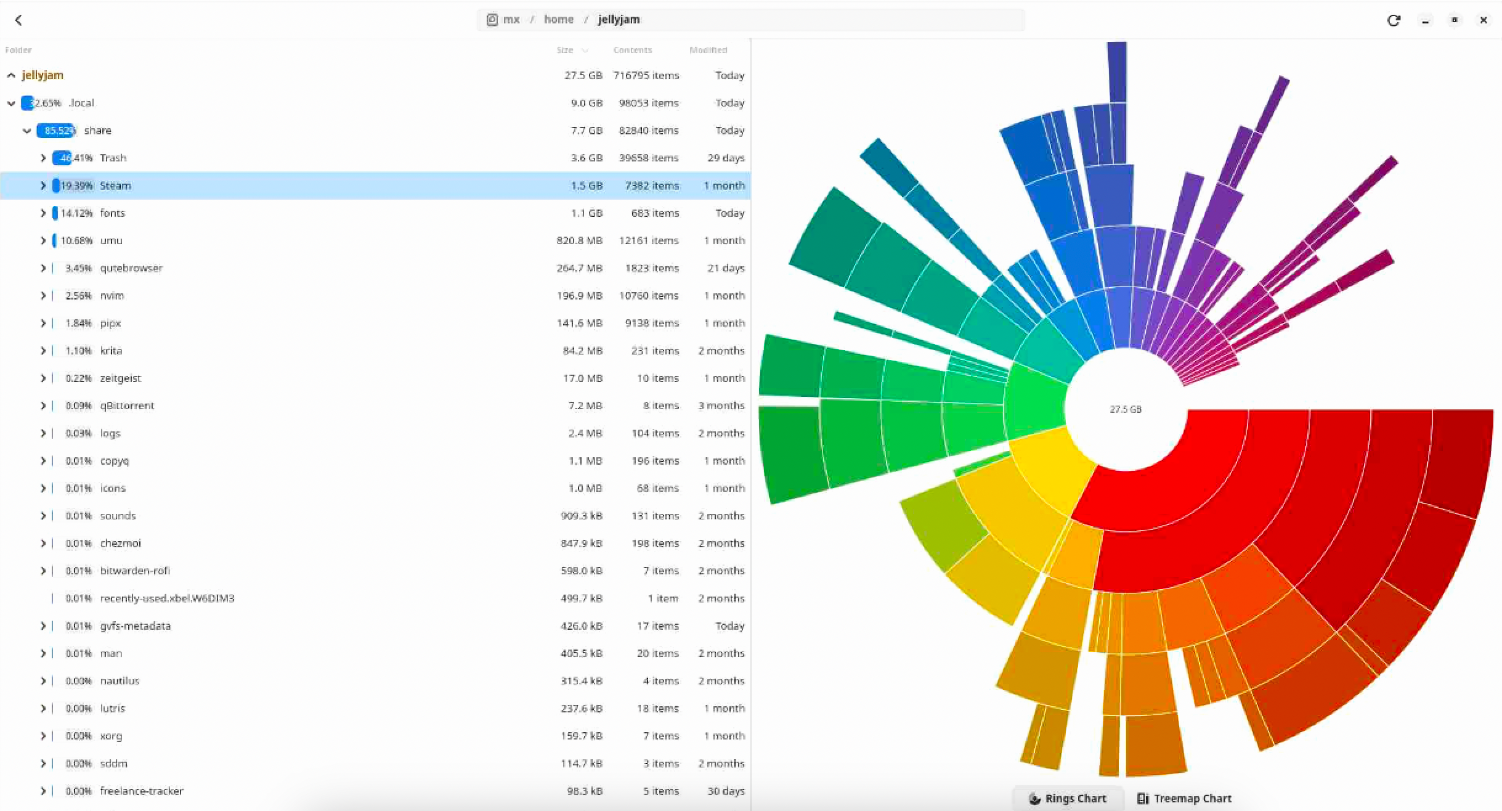Expand the Trash folder

(43, 158)
